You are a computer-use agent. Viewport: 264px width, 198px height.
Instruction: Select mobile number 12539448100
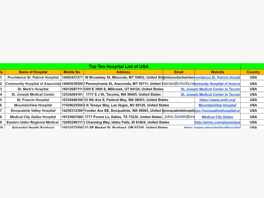coord(72,100)
